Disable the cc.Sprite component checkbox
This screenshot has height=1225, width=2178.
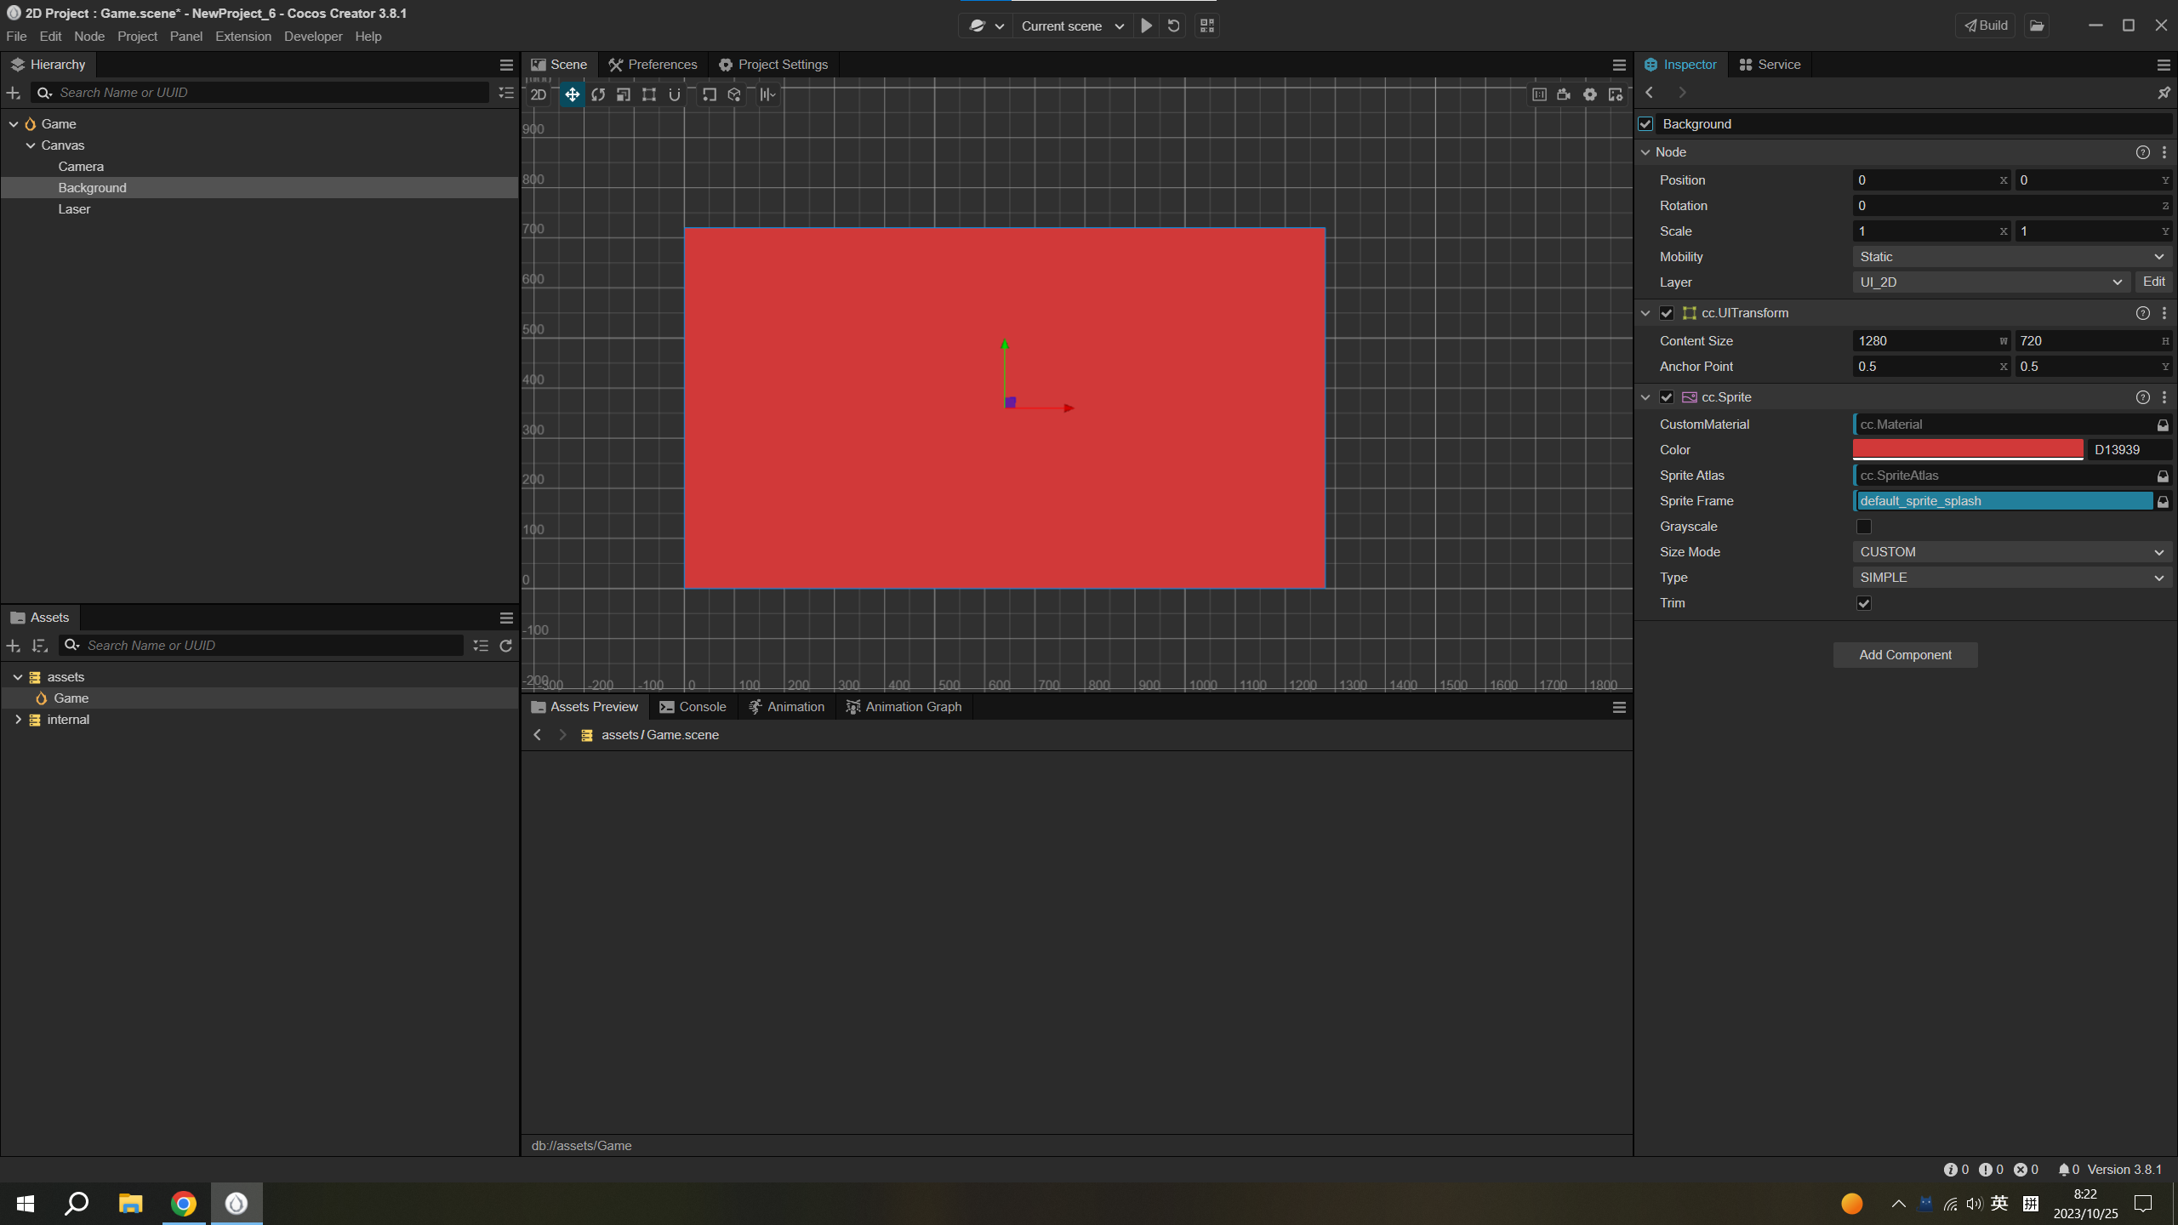(x=1665, y=396)
